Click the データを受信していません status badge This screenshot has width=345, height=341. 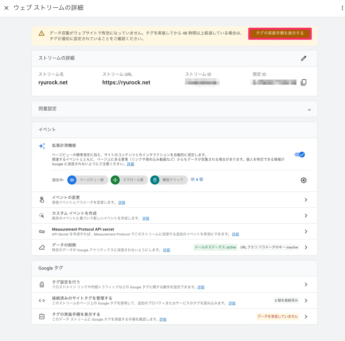click(277, 316)
